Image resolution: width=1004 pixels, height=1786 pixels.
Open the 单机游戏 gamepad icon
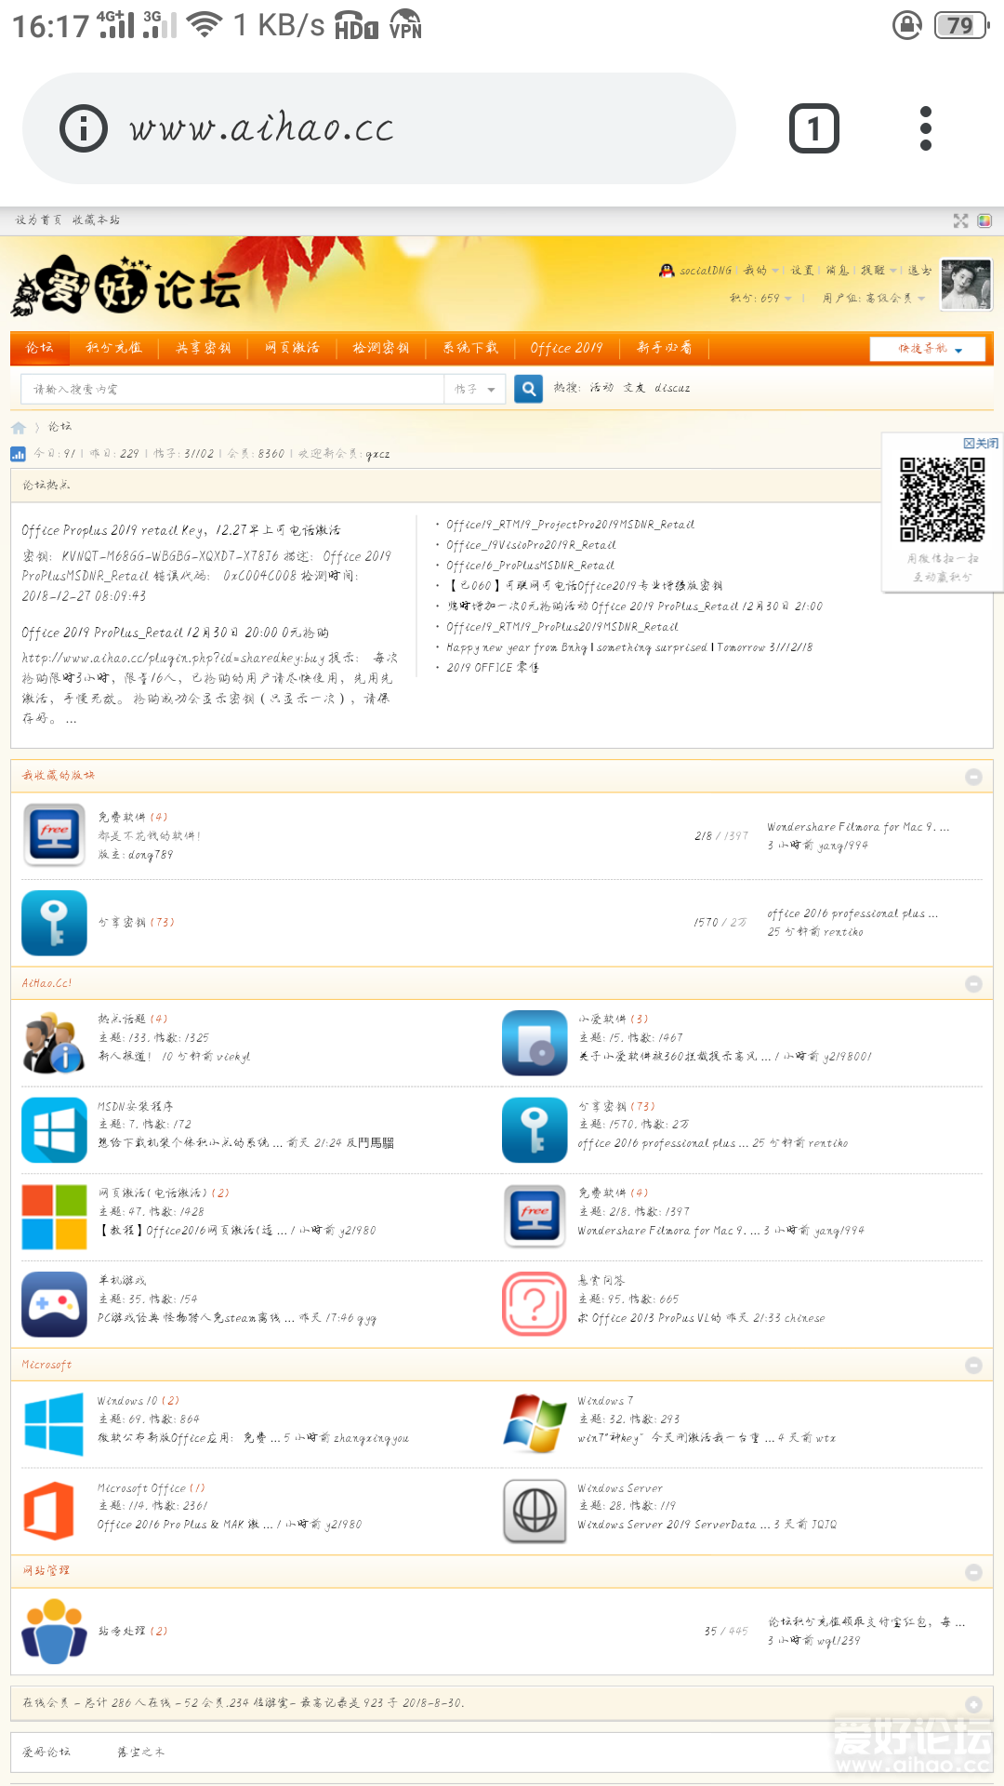[55, 1304]
